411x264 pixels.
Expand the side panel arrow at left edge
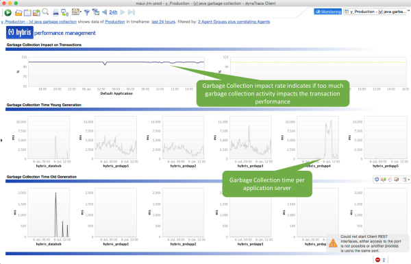click(x=1, y=141)
